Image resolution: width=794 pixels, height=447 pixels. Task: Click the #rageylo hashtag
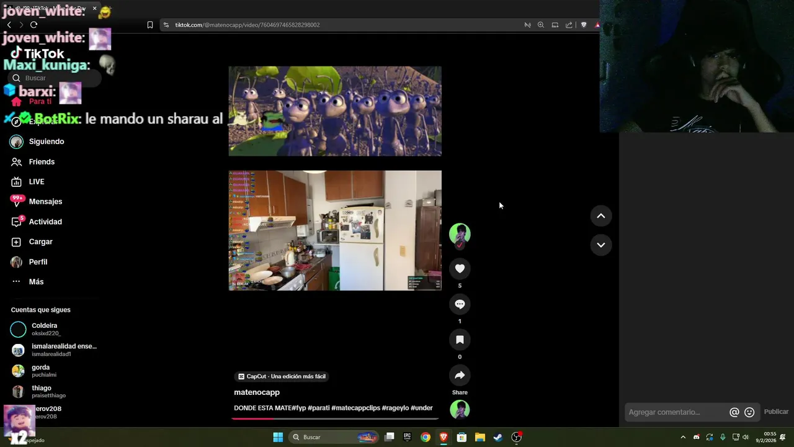point(395,408)
